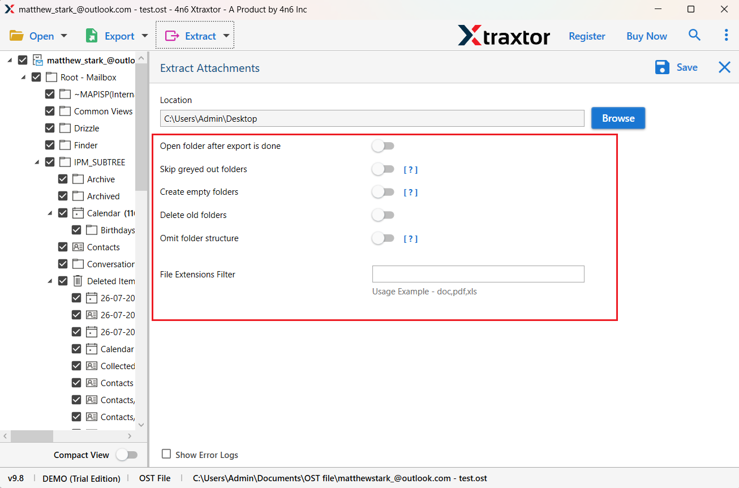Collapse the Root - Mailbox node arrow
Screen dimensions: 739x488
pos(23,77)
